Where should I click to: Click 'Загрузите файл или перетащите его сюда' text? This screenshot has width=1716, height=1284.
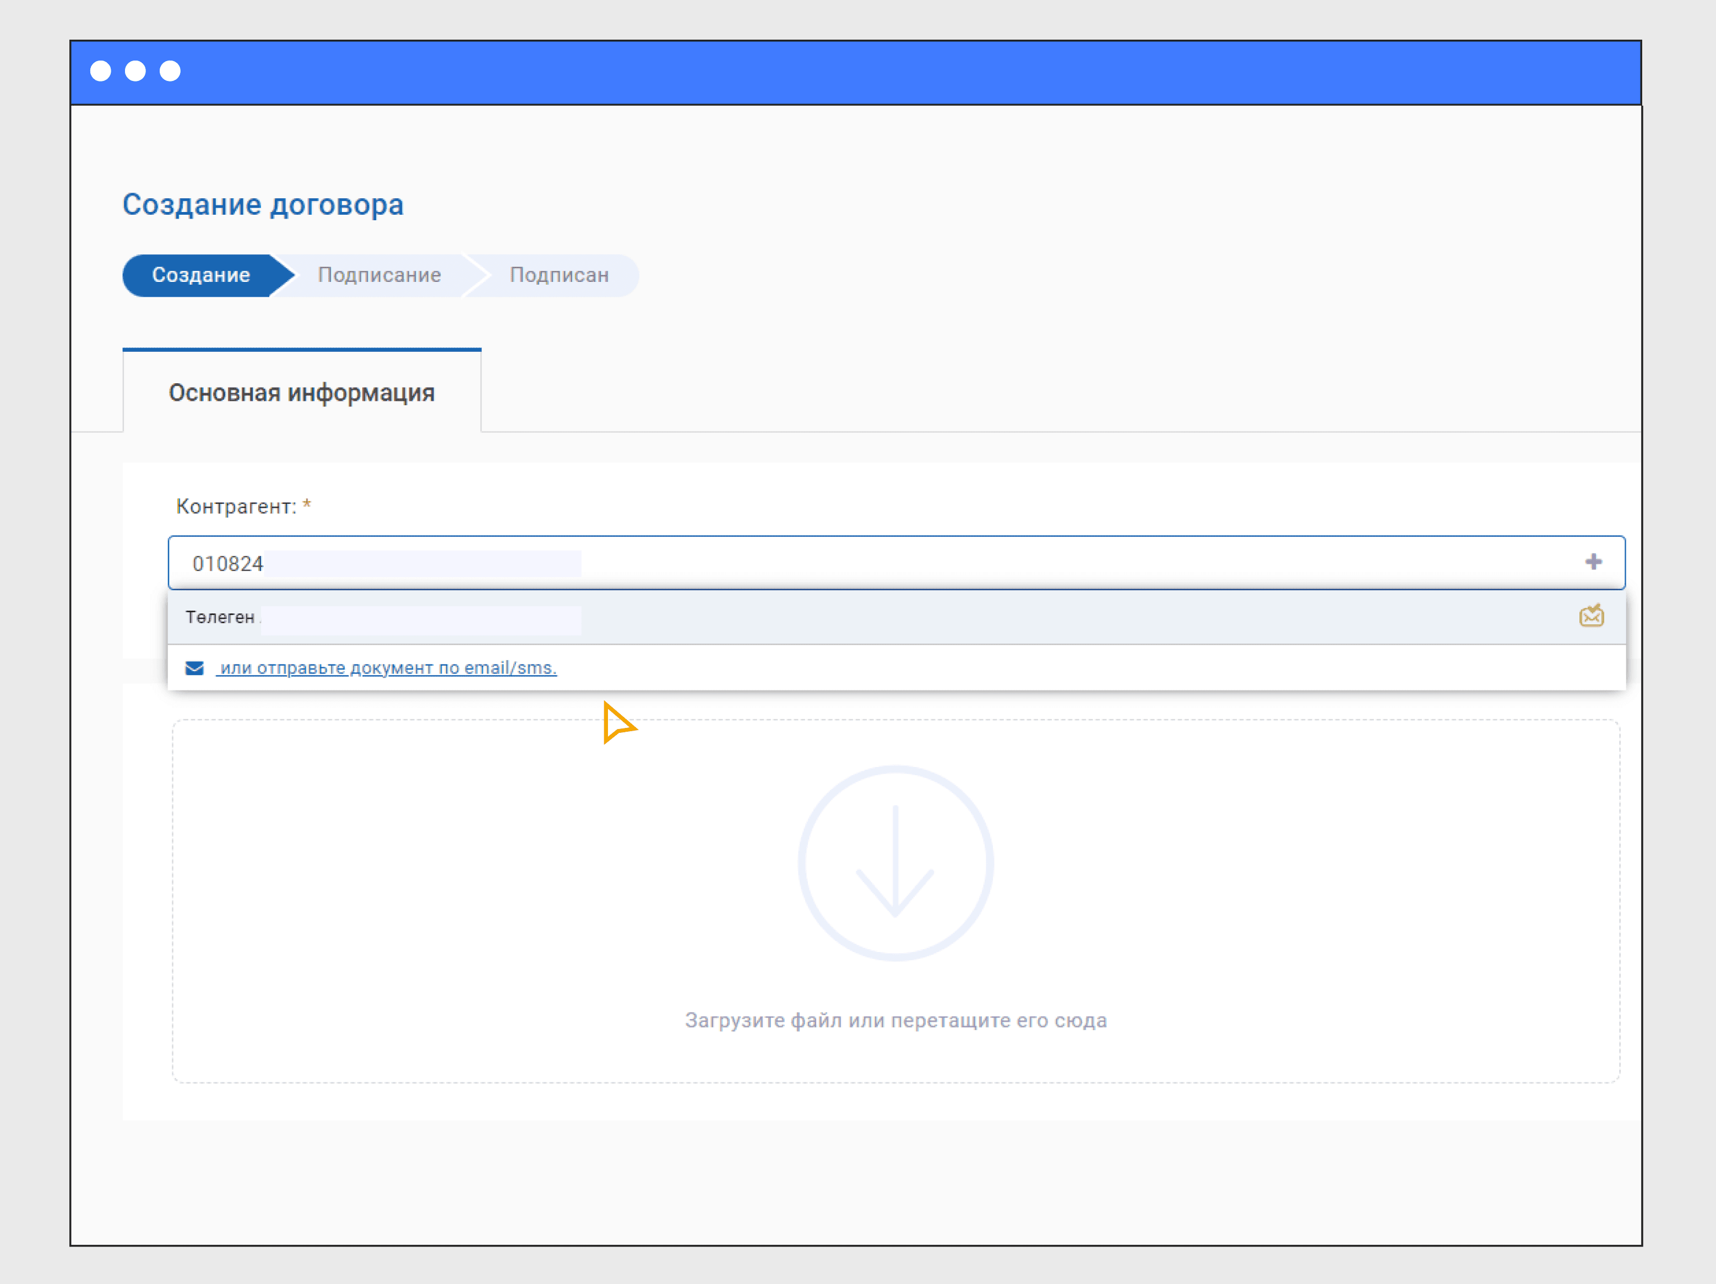click(x=895, y=1020)
